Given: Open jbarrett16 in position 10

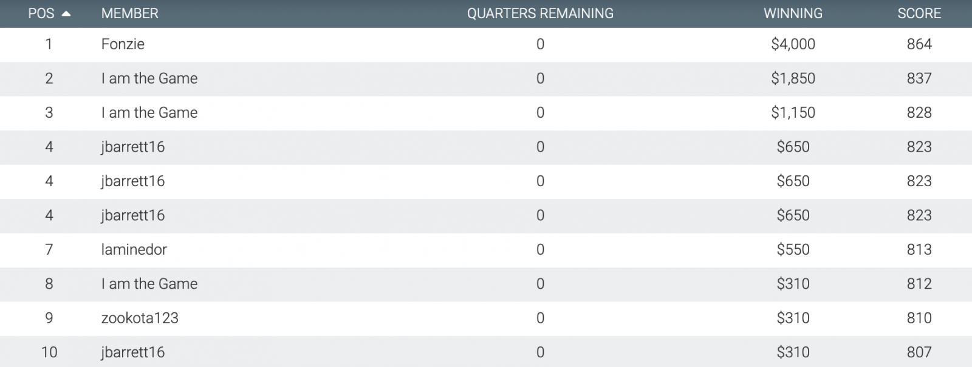Looking at the screenshot, I should (133, 352).
